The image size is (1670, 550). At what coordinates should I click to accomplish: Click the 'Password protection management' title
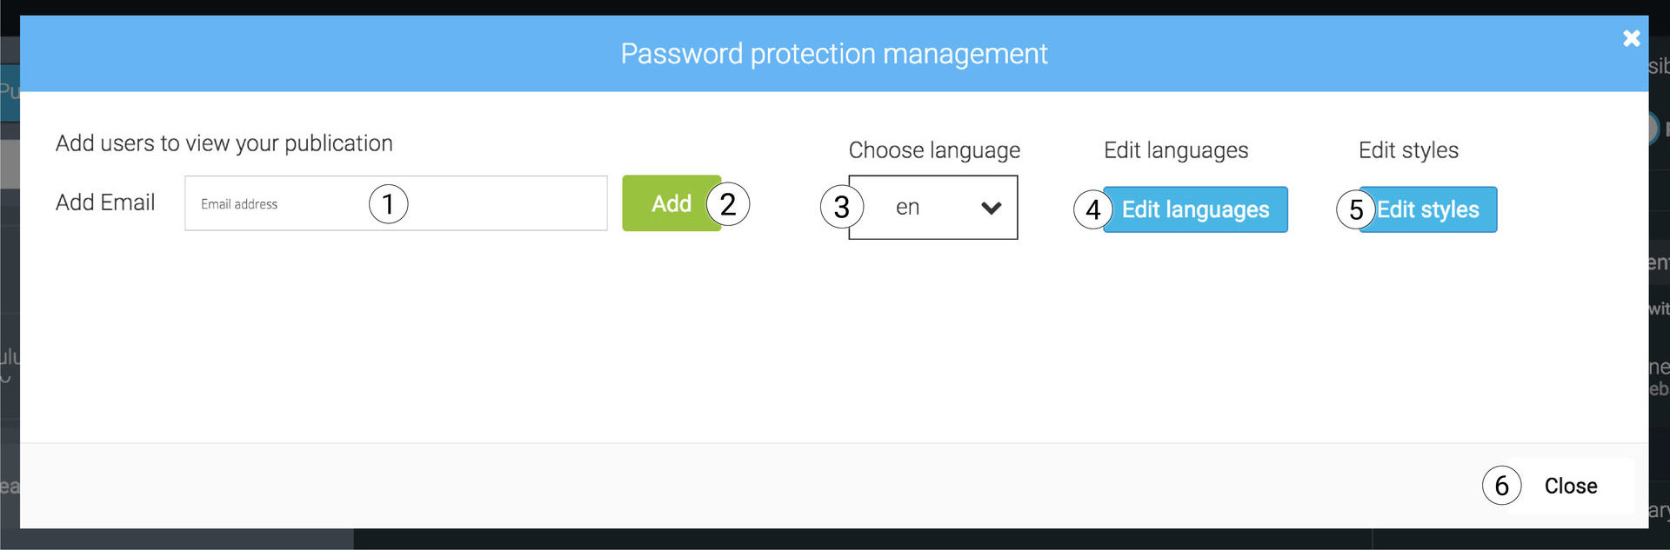click(833, 54)
